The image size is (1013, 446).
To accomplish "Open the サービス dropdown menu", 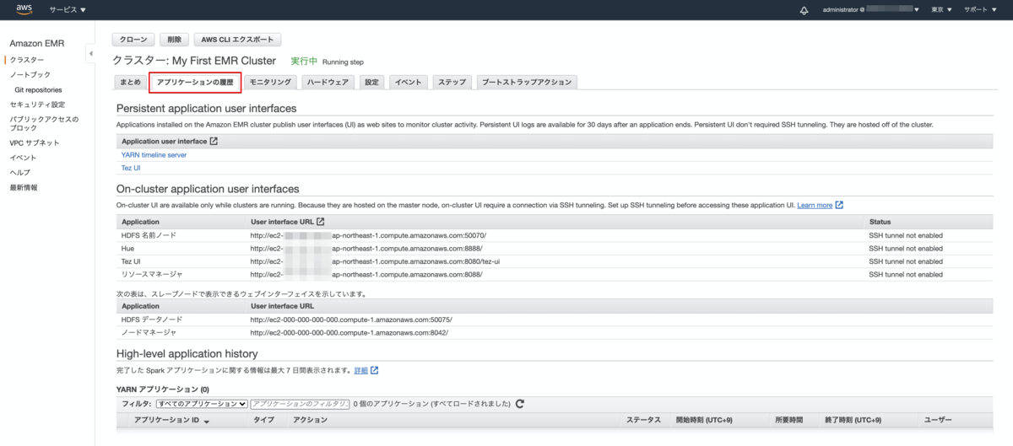I will tap(68, 10).
